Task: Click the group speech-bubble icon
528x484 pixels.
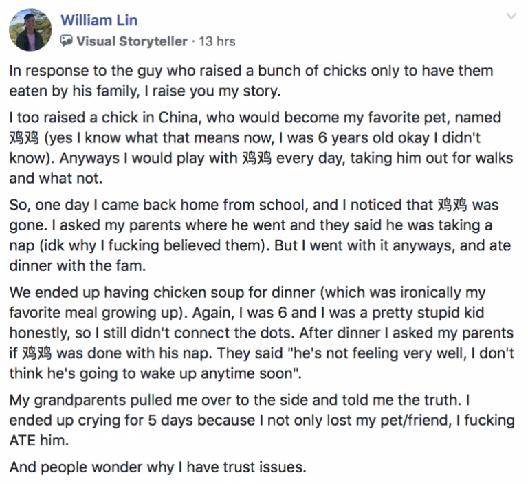Action: tap(66, 41)
